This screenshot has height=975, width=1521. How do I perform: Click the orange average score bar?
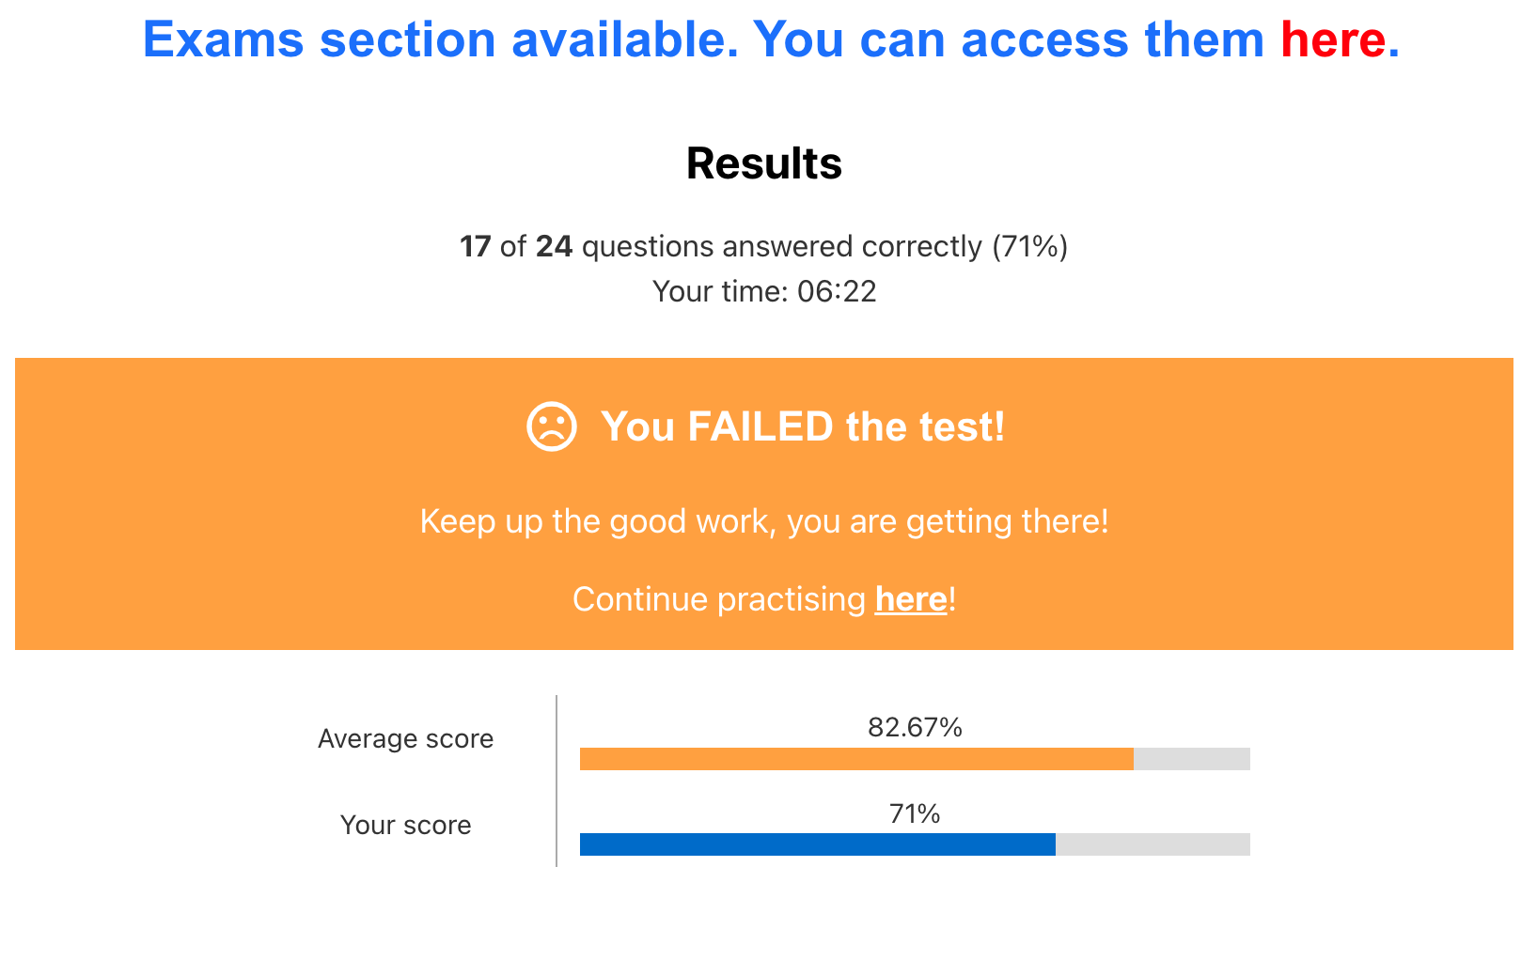(x=855, y=759)
